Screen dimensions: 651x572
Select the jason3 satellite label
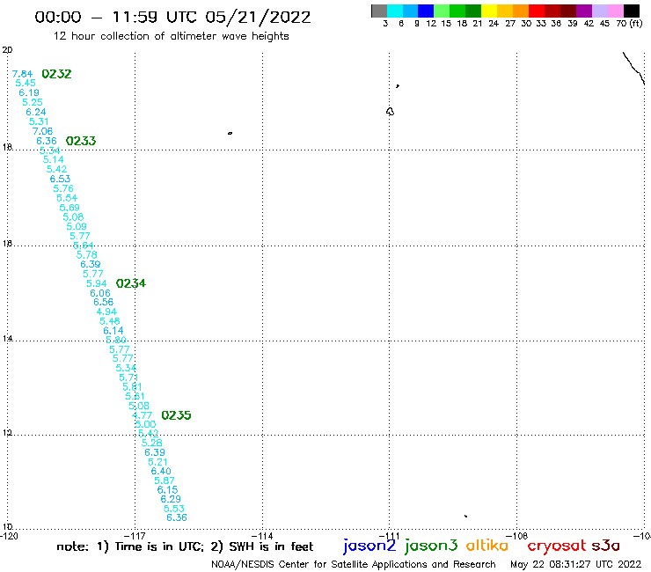click(x=431, y=546)
